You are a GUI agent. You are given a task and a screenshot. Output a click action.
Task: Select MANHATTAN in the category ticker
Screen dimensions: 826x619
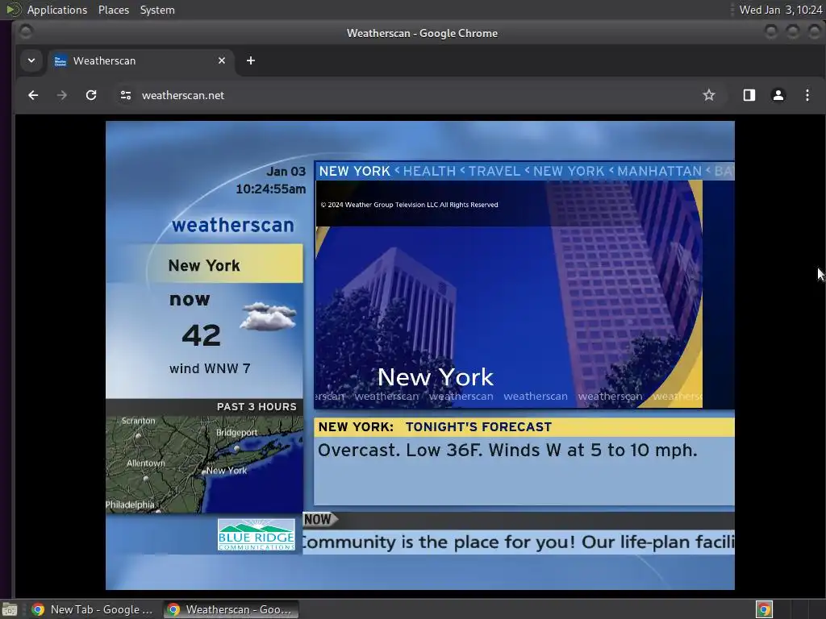(660, 171)
